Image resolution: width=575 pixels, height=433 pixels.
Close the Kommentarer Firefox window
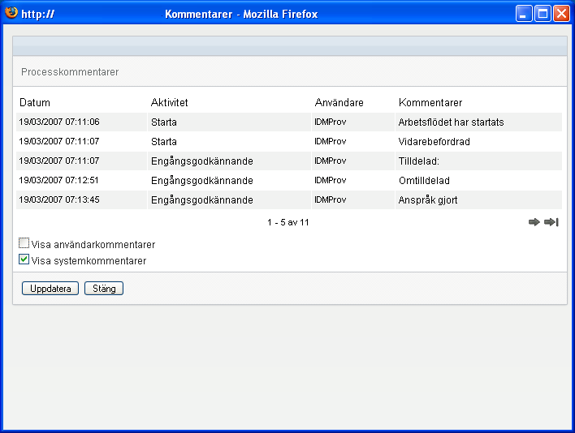(561, 14)
